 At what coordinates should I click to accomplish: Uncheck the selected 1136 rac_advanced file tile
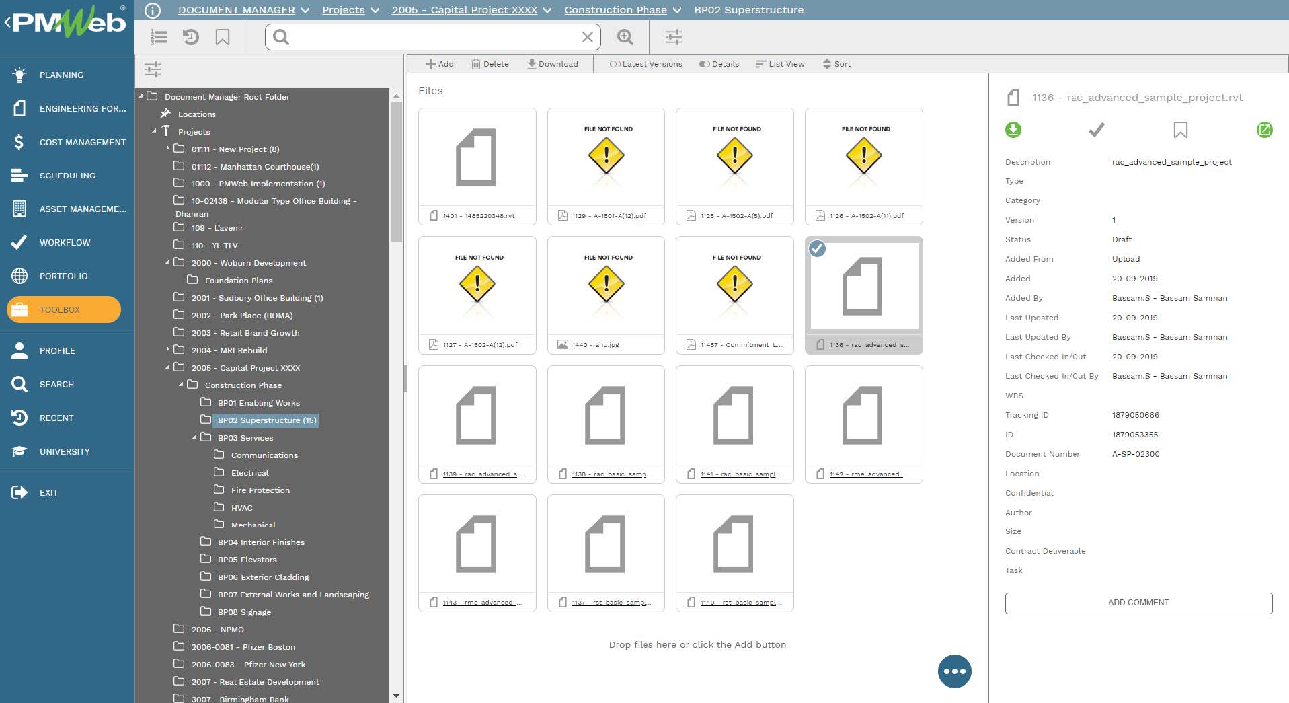[x=817, y=249]
